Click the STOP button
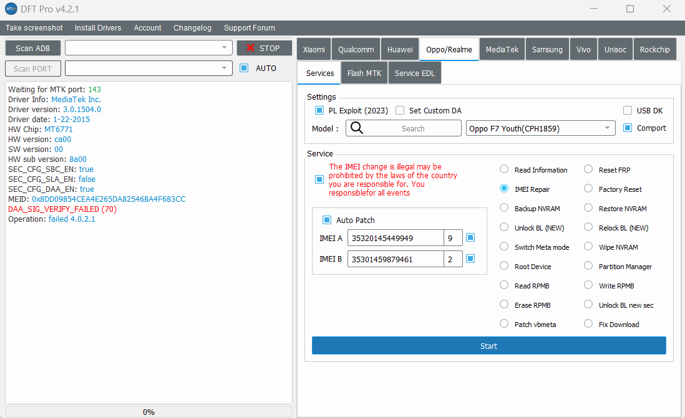Screen dimensions: 685x418 265,48
